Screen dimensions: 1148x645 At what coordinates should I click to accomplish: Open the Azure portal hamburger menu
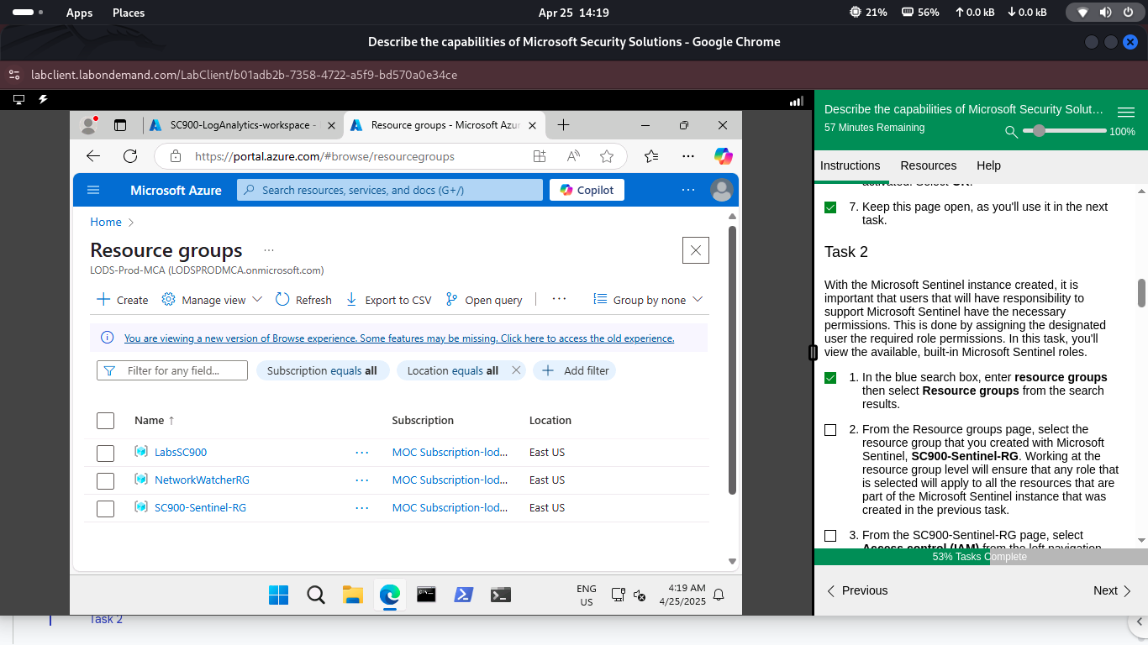click(93, 190)
